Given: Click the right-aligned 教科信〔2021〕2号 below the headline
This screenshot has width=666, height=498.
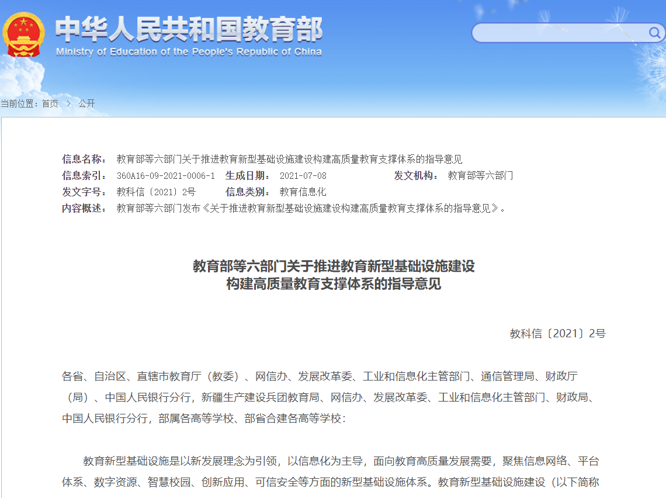Looking at the screenshot, I should click(558, 334).
